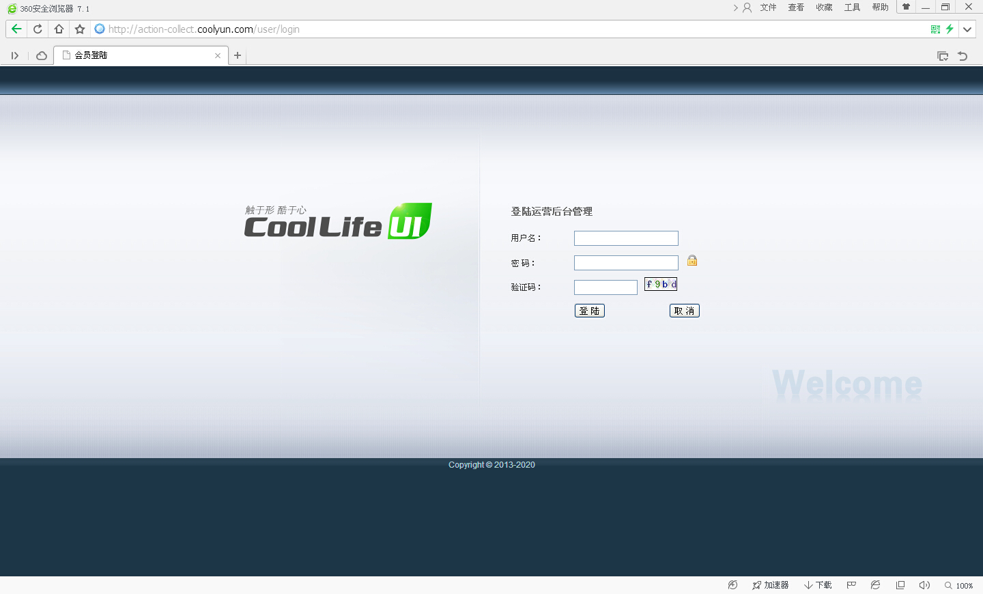Click the Copyright © 2013-2020 text

point(491,465)
